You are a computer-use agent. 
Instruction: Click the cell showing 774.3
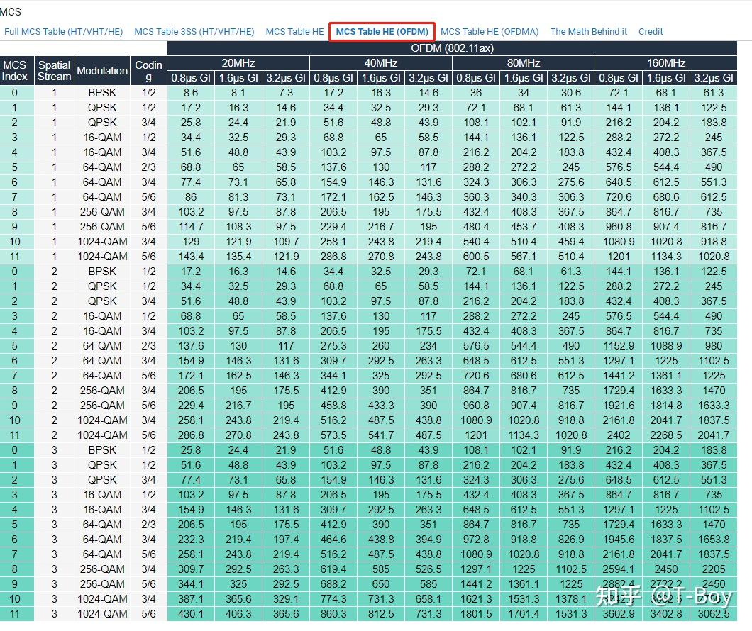(x=333, y=599)
